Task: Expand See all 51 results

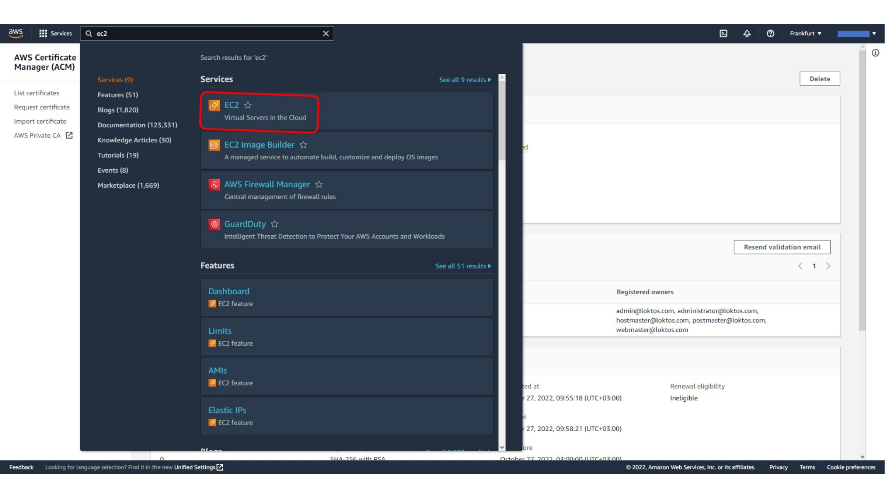Action: tap(463, 266)
